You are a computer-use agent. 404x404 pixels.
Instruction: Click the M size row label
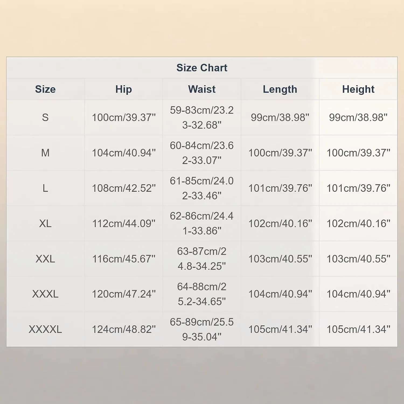coord(45,153)
